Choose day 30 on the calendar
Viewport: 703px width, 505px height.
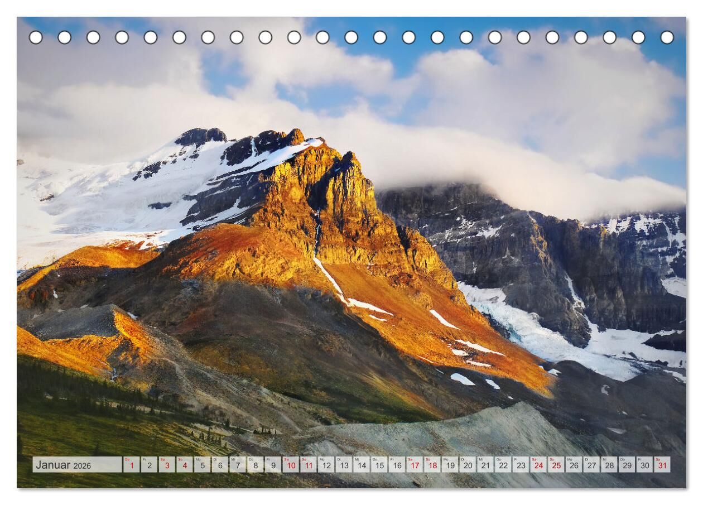point(644,465)
